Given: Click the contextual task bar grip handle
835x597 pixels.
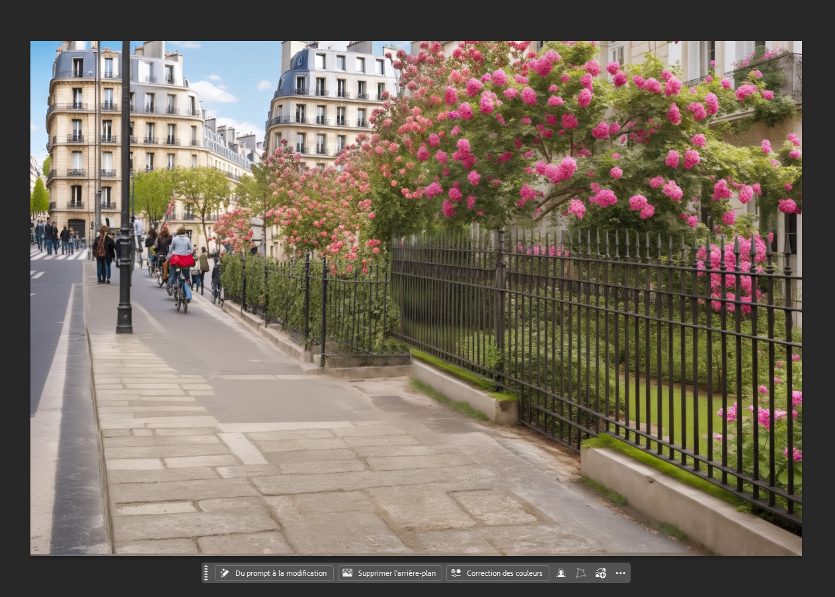Looking at the screenshot, I should pos(206,573).
